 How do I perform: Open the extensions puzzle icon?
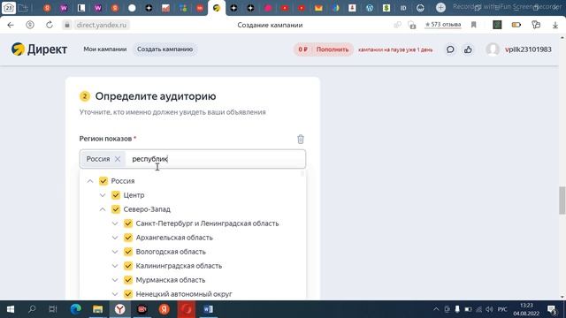click(x=536, y=25)
